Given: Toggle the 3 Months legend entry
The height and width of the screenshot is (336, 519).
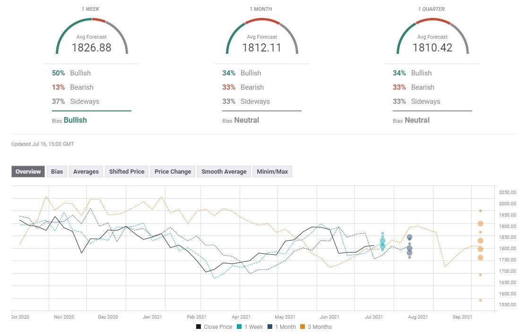Looking at the screenshot, I should pos(319,327).
